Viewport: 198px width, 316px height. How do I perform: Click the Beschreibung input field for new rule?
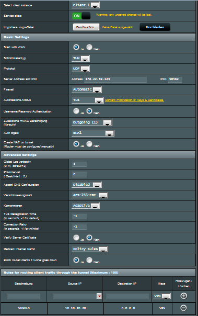pyautogui.click(x=24, y=296)
